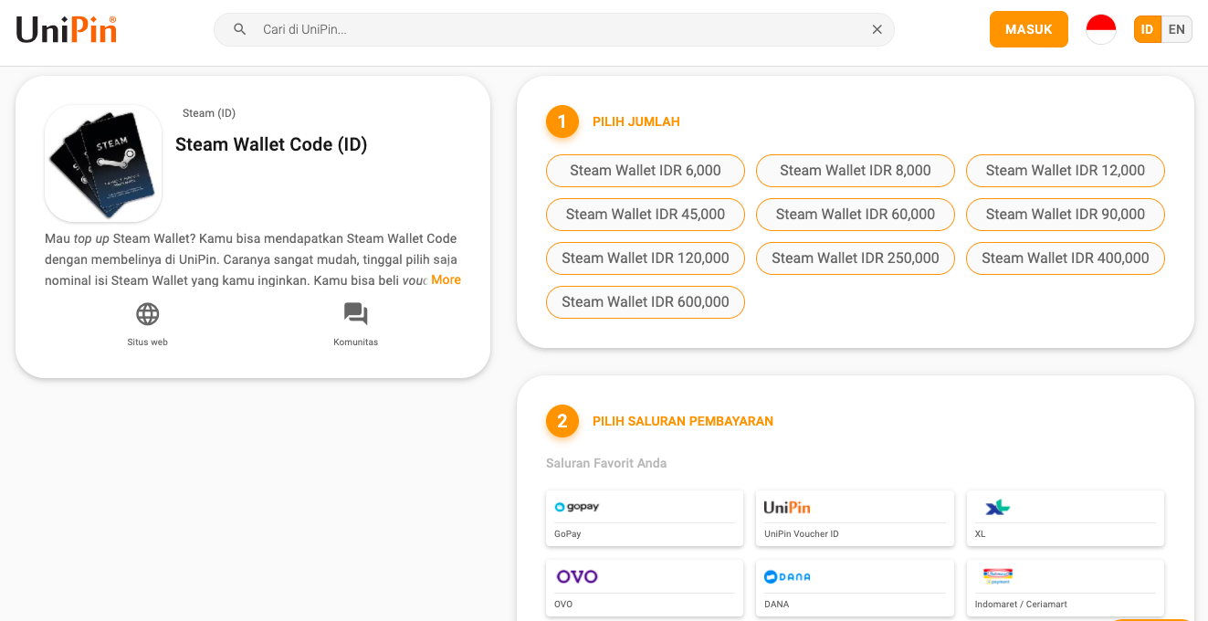Screen dimensions: 1208x621
Task: Expand description with More link
Action: (x=446, y=280)
